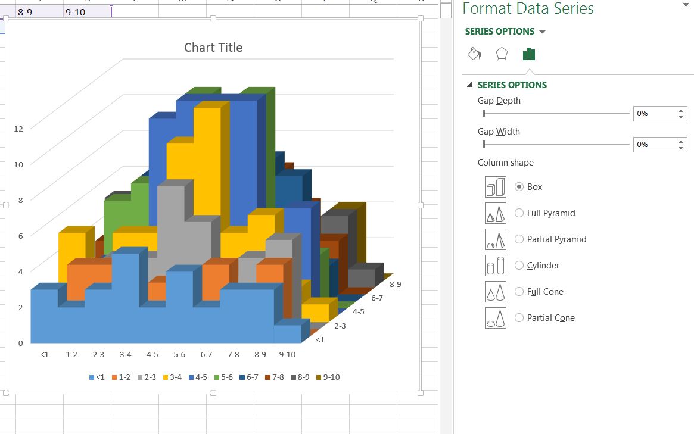This screenshot has width=694, height=434.
Task: Collapse the Series Options section triangle
Action: (x=470, y=85)
